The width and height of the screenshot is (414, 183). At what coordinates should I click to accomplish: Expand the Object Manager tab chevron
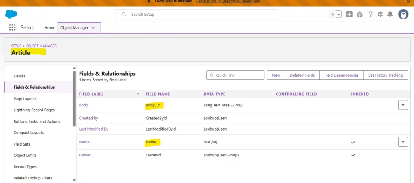93,28
